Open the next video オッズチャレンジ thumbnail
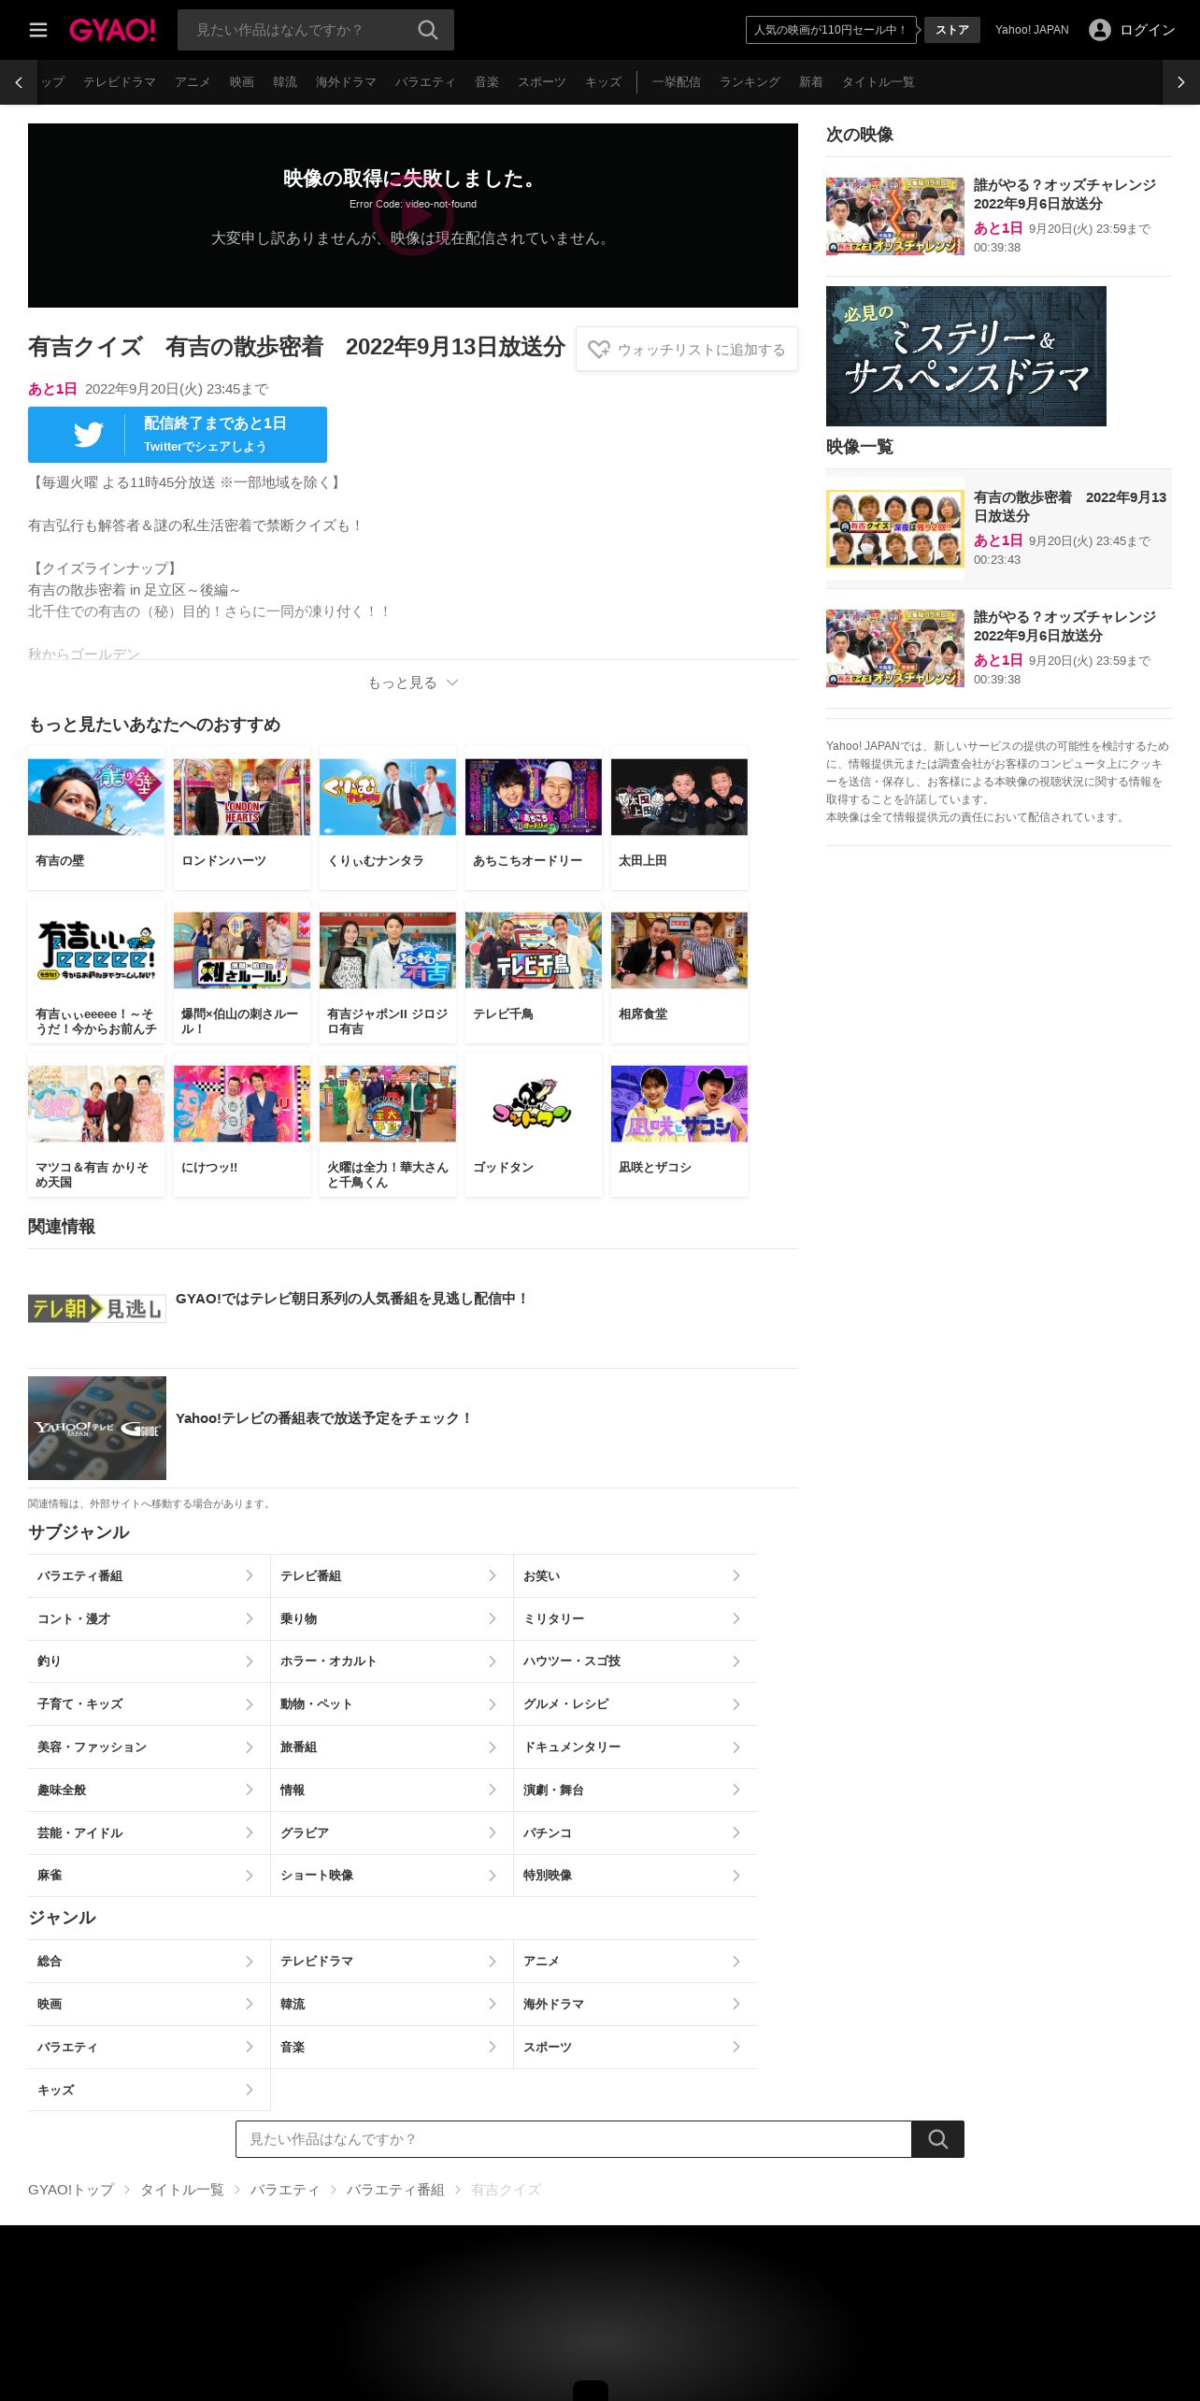The image size is (1200, 2401). point(895,216)
